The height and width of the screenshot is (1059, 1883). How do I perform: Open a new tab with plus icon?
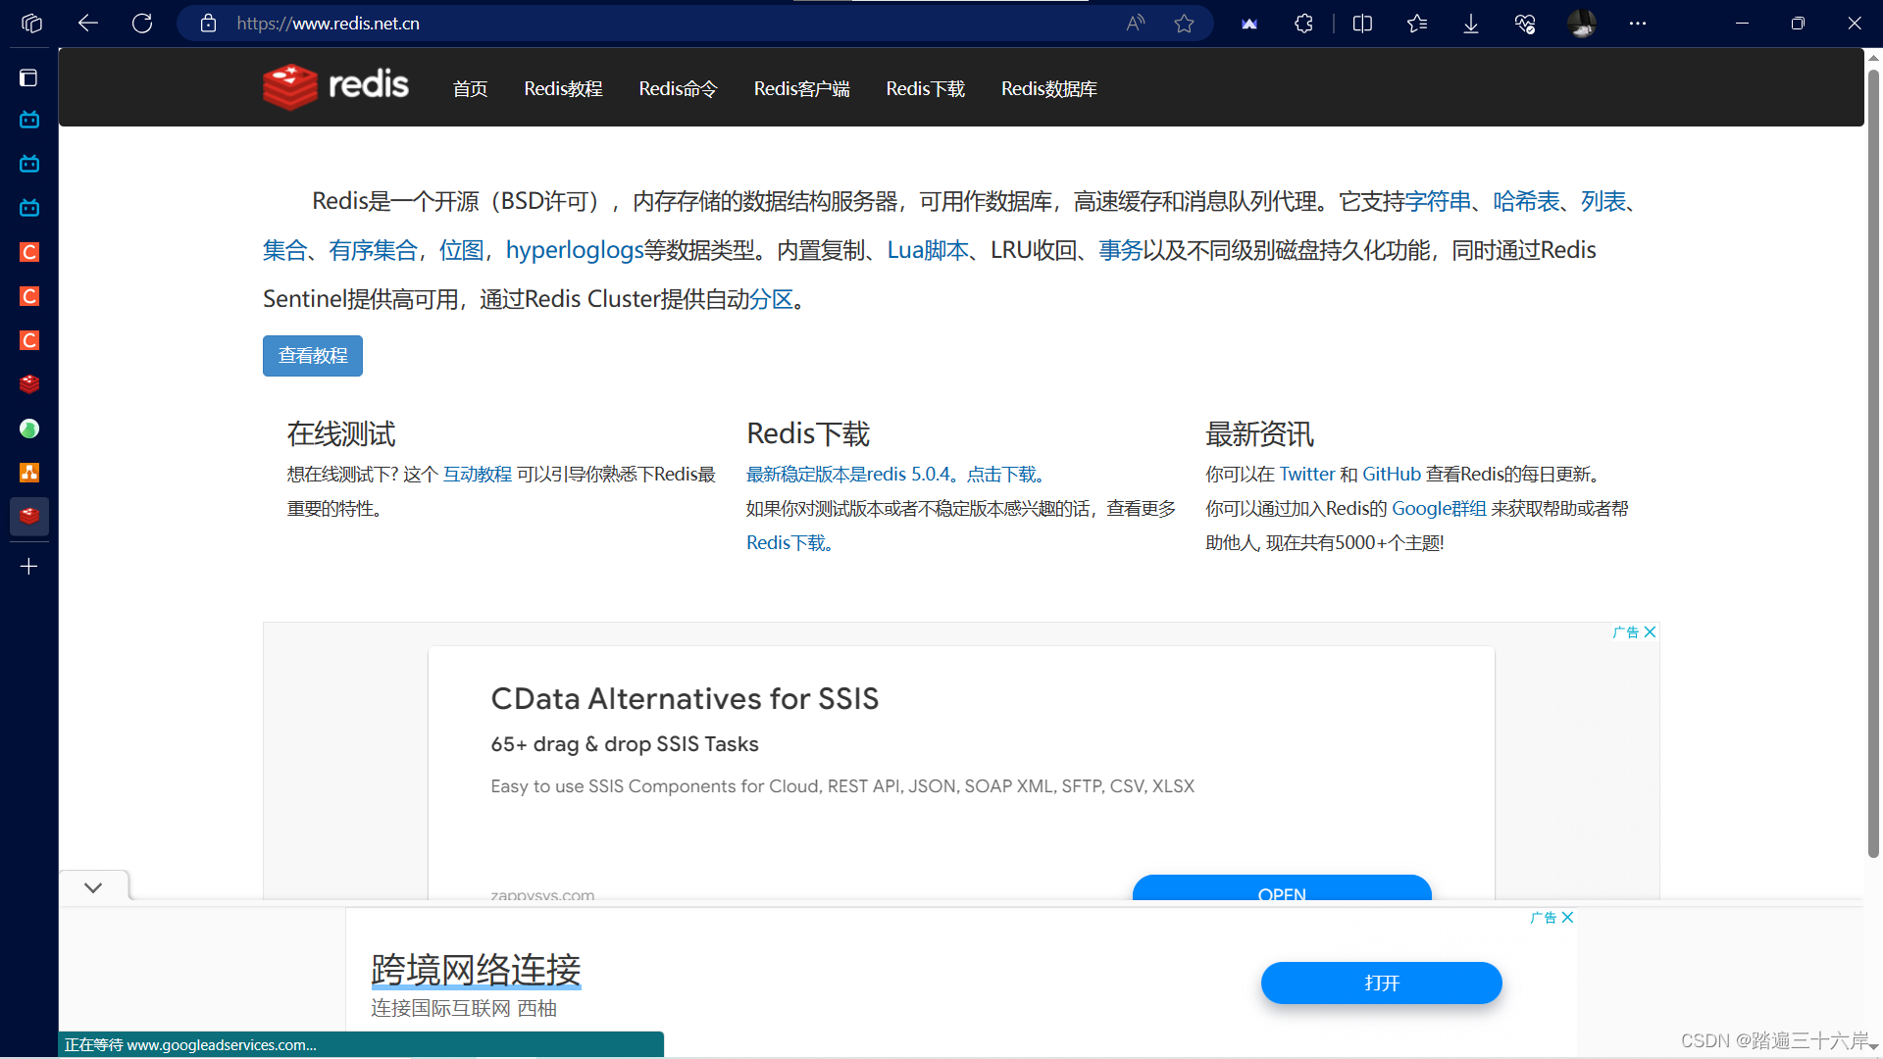coord(29,567)
